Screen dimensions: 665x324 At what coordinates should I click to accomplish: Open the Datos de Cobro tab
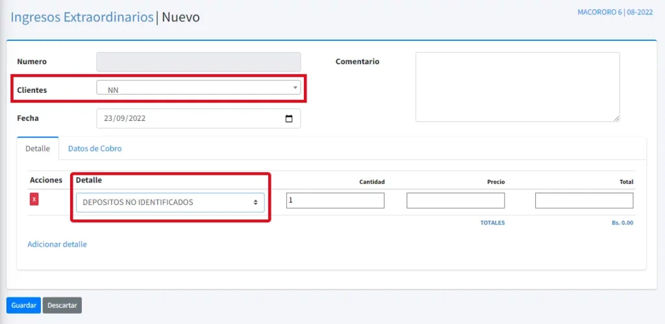95,148
